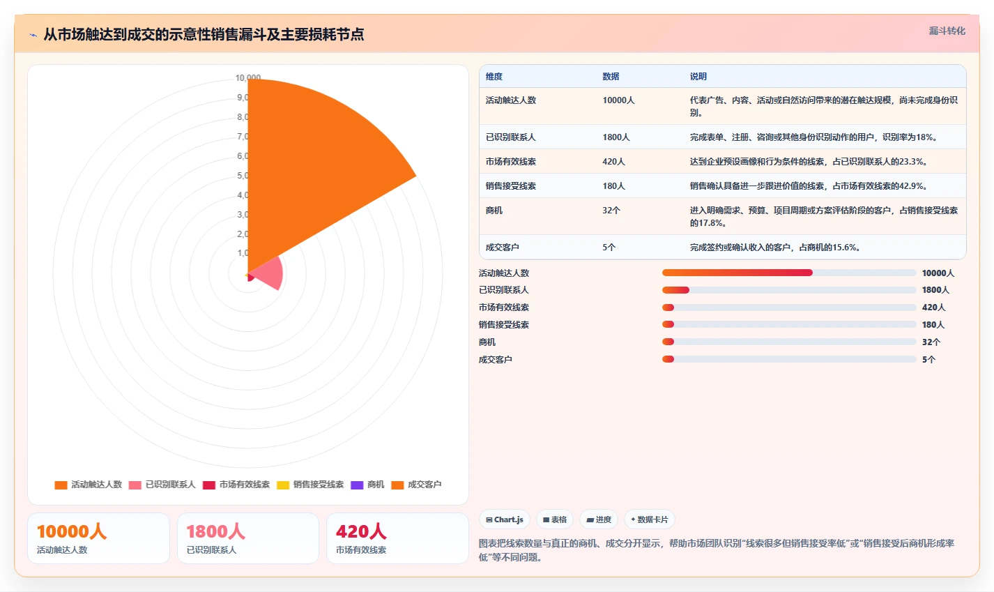The width and height of the screenshot is (994, 592).
Task: Toggle 市场有效线索 legend swatch
Action: click(209, 485)
